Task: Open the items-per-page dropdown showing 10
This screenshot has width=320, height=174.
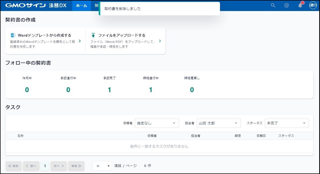Action: [102, 166]
